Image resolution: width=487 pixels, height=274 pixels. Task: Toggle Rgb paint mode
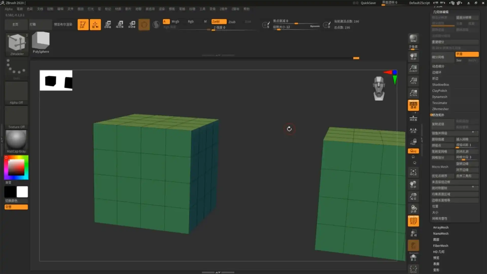[x=190, y=22]
